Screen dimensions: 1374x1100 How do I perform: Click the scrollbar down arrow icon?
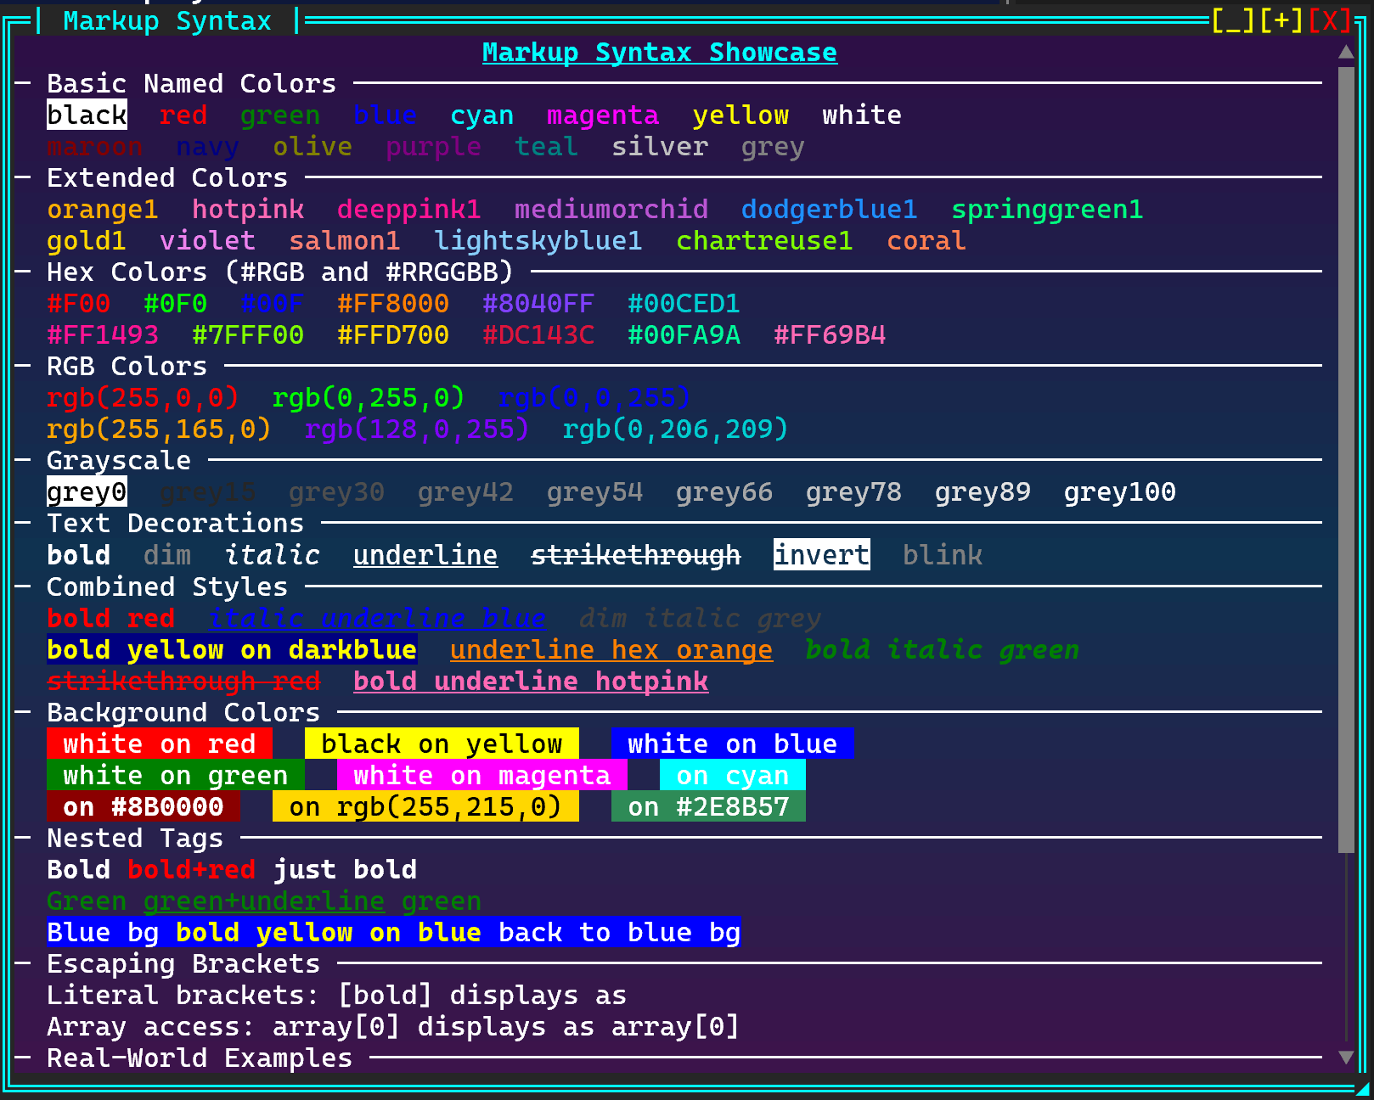pos(1344,1058)
